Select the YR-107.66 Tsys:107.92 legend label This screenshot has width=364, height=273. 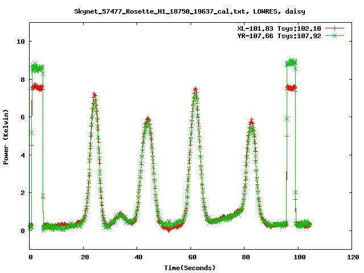coord(279,36)
